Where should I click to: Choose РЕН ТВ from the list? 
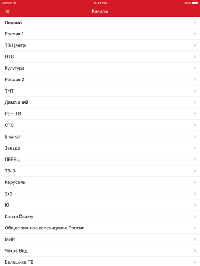coord(100,114)
